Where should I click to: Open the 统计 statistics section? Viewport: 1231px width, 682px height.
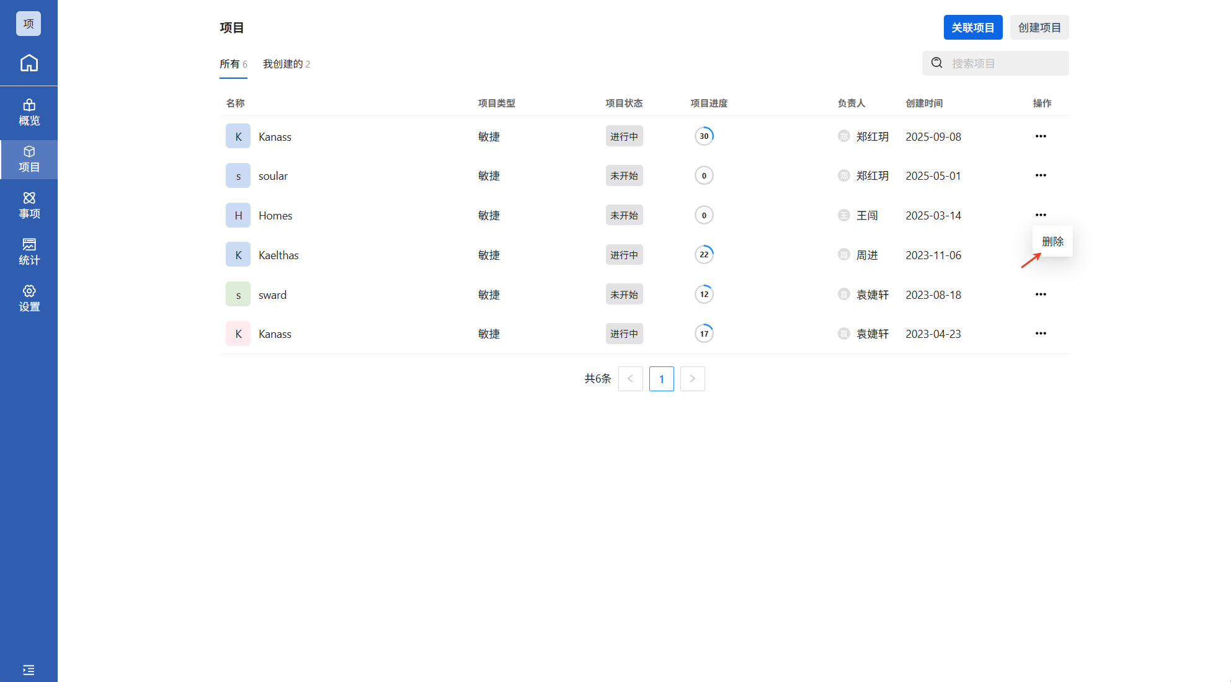[29, 252]
